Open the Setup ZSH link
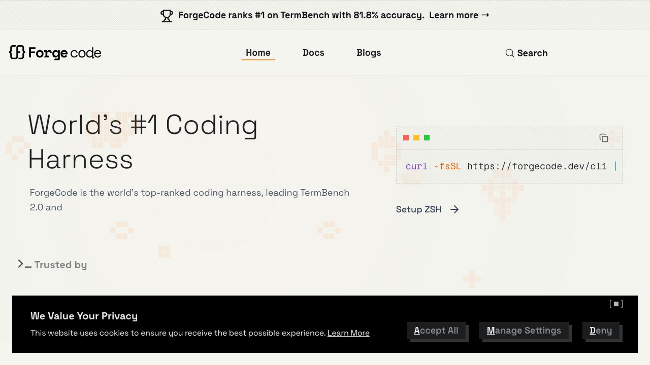Image resolution: width=650 pixels, height=365 pixels. click(x=428, y=209)
